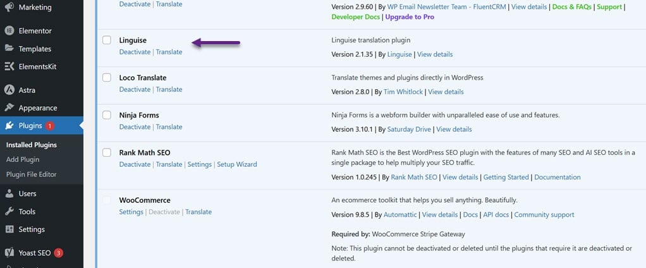
Task: Open Rank Math Documentation link
Action: pos(558,177)
